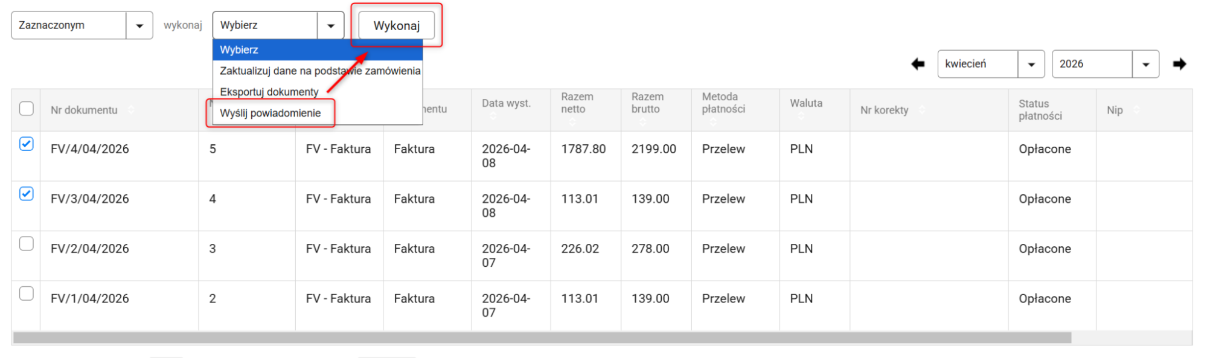Sort by Nr dokumentu column sort icon

click(x=131, y=110)
